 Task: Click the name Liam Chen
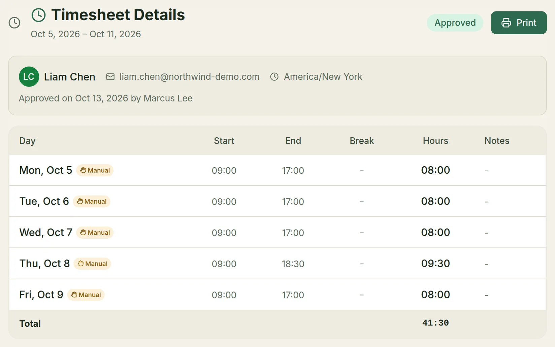(x=70, y=77)
